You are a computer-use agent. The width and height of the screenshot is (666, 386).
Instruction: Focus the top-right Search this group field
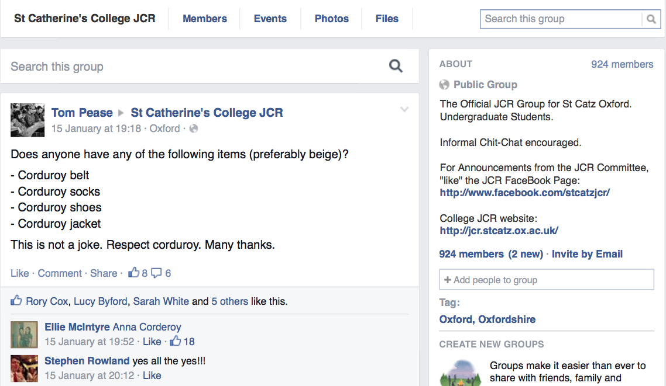coord(561,19)
